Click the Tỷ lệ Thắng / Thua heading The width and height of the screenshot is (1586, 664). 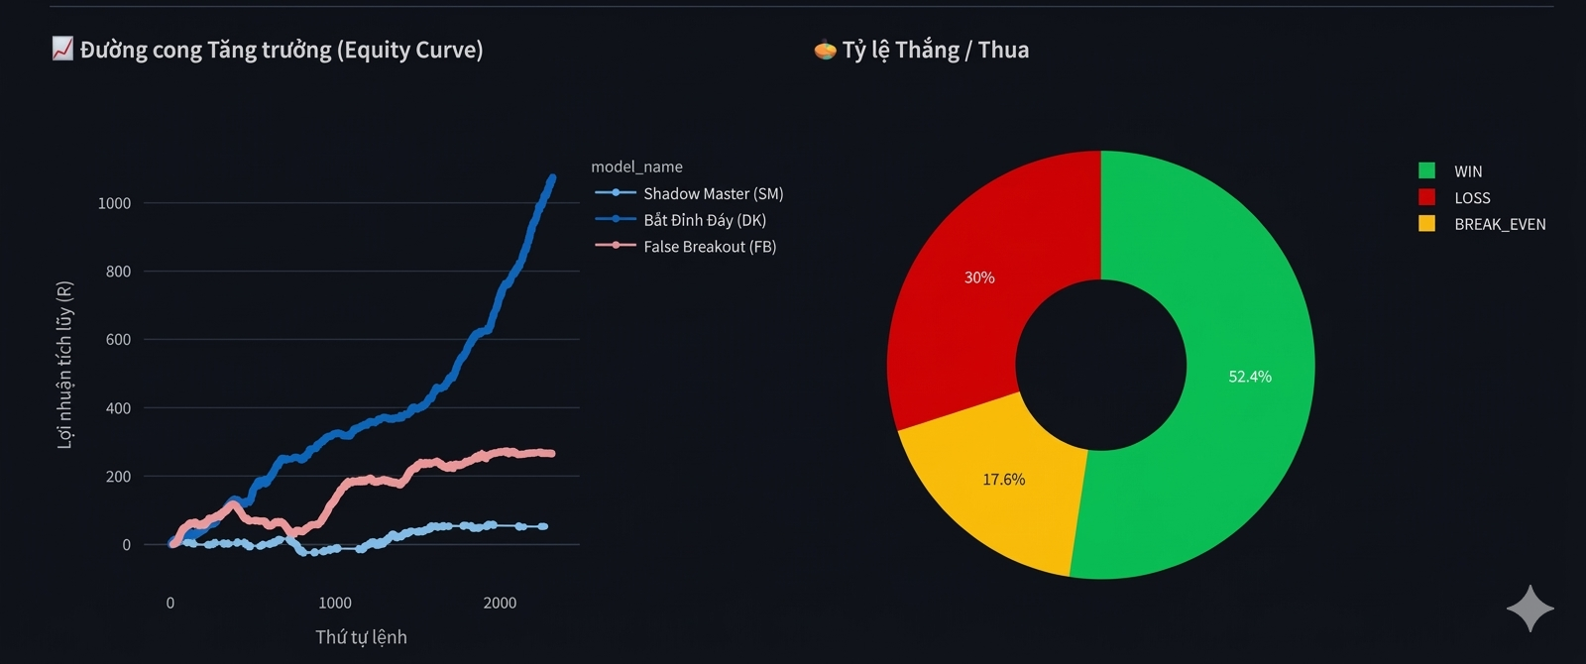[x=936, y=50]
